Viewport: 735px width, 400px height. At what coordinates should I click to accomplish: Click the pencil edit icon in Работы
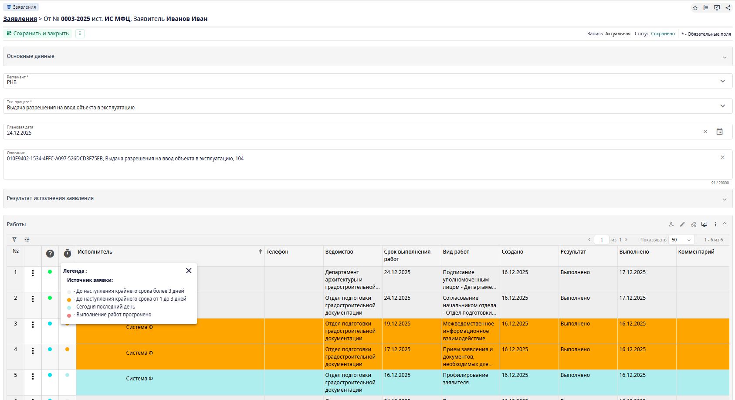[x=682, y=224]
